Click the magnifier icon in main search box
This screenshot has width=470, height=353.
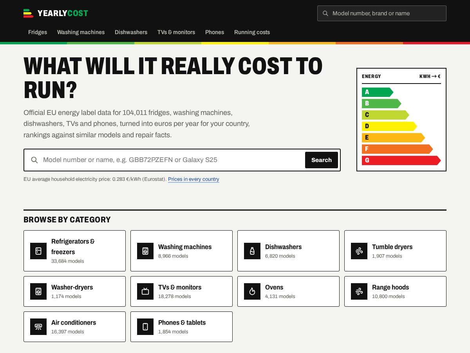(34, 160)
